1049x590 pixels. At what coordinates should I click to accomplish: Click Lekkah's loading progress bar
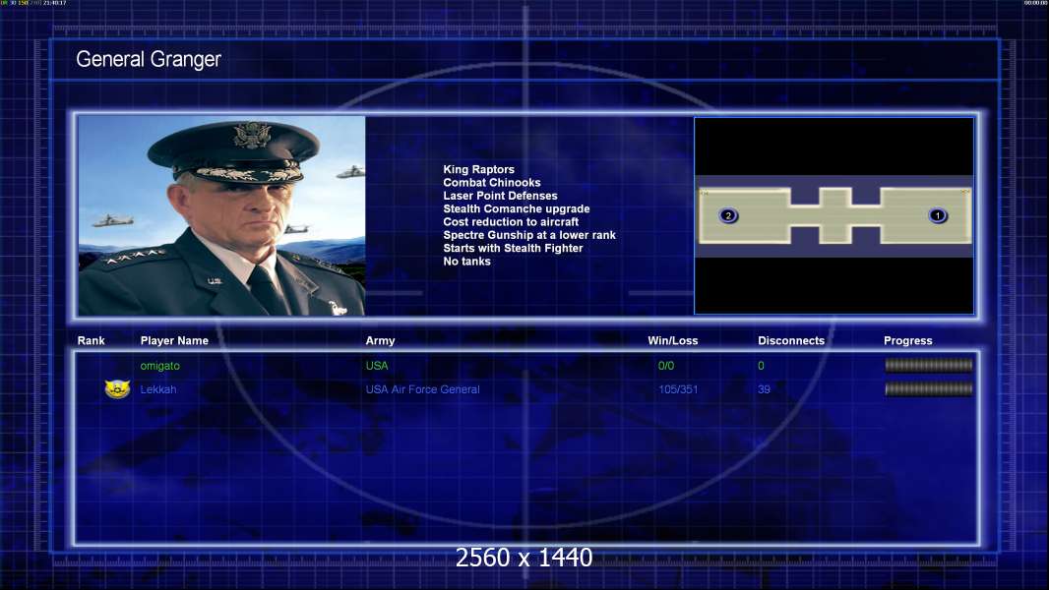click(x=929, y=388)
